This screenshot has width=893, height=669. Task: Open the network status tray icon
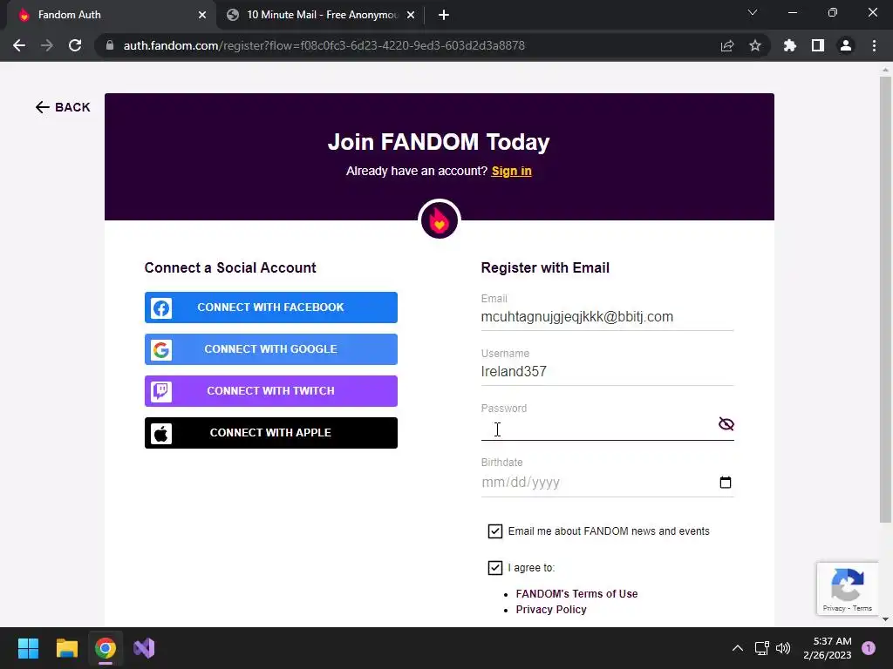tap(761, 648)
